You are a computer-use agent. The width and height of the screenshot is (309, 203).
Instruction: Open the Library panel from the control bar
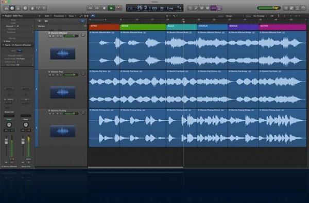[6, 8]
